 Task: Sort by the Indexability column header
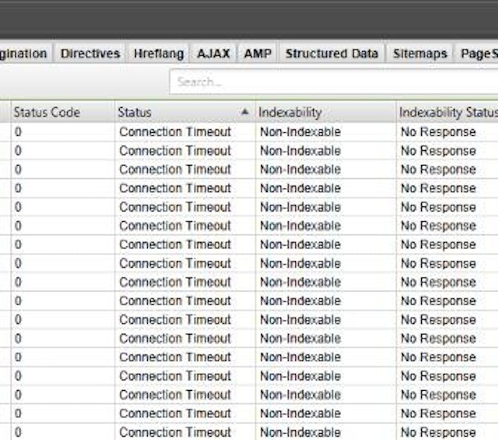pos(290,112)
